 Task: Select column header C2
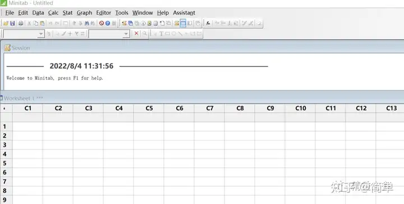click(x=58, y=108)
